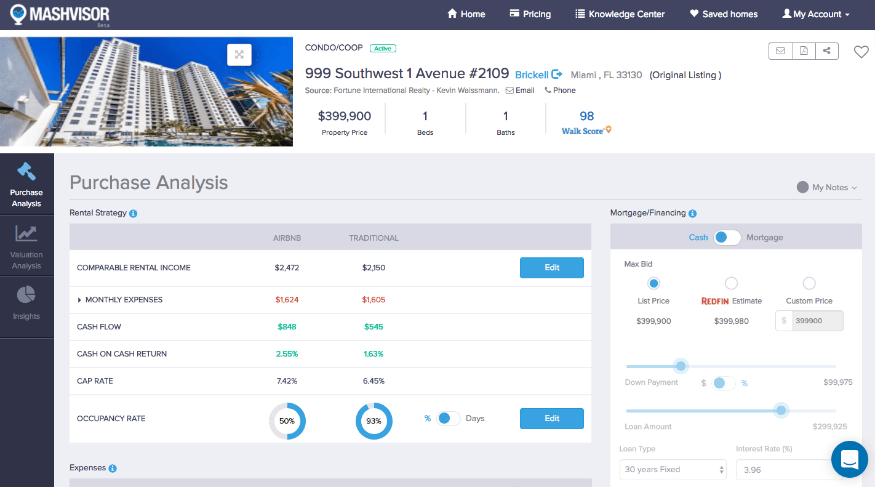Toggle occupancy rate between % and Days
The image size is (875, 487).
(x=448, y=419)
